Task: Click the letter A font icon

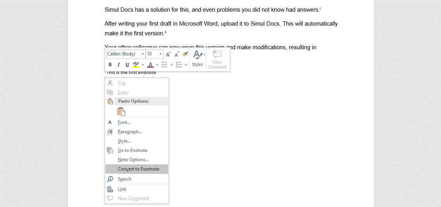Action: (110, 122)
